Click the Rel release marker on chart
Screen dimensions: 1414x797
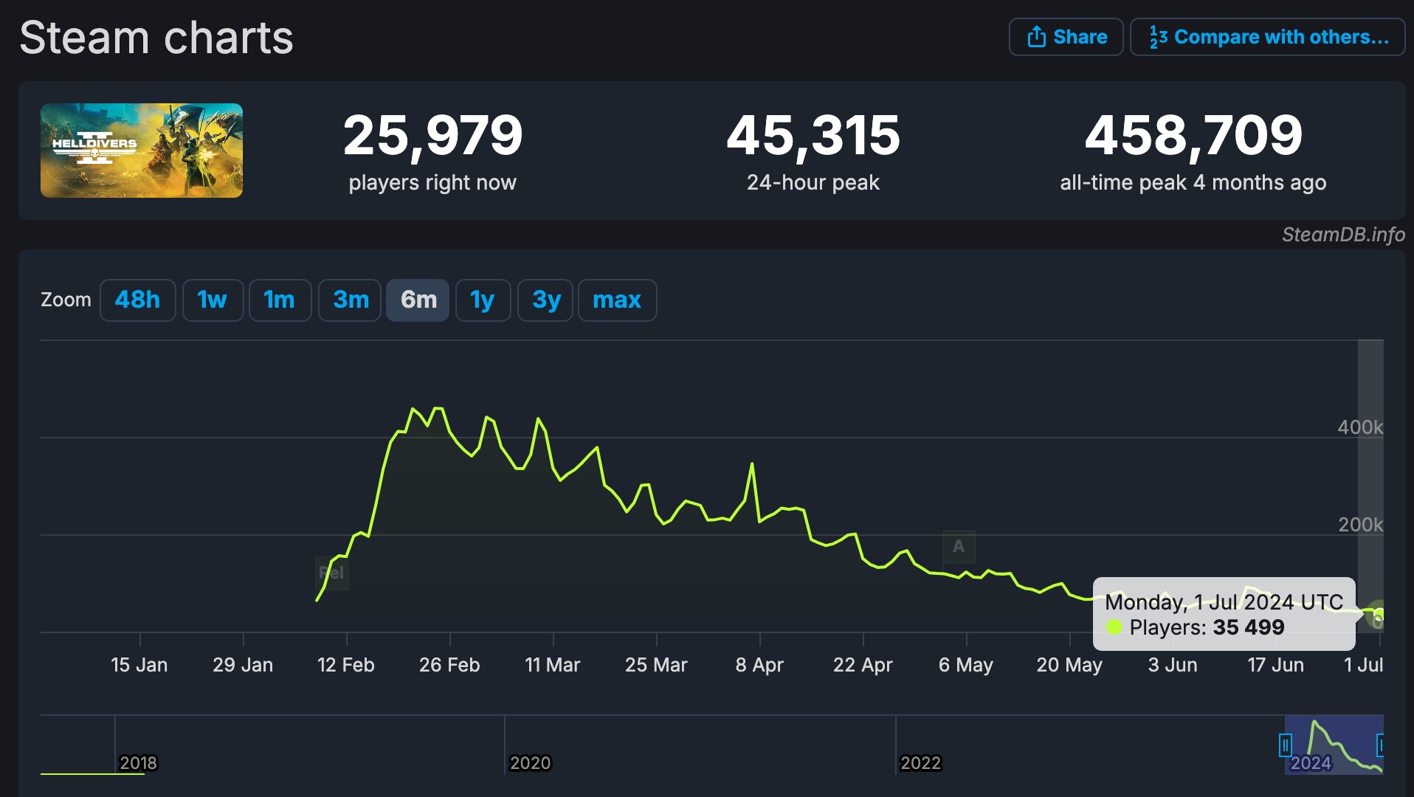pos(331,573)
